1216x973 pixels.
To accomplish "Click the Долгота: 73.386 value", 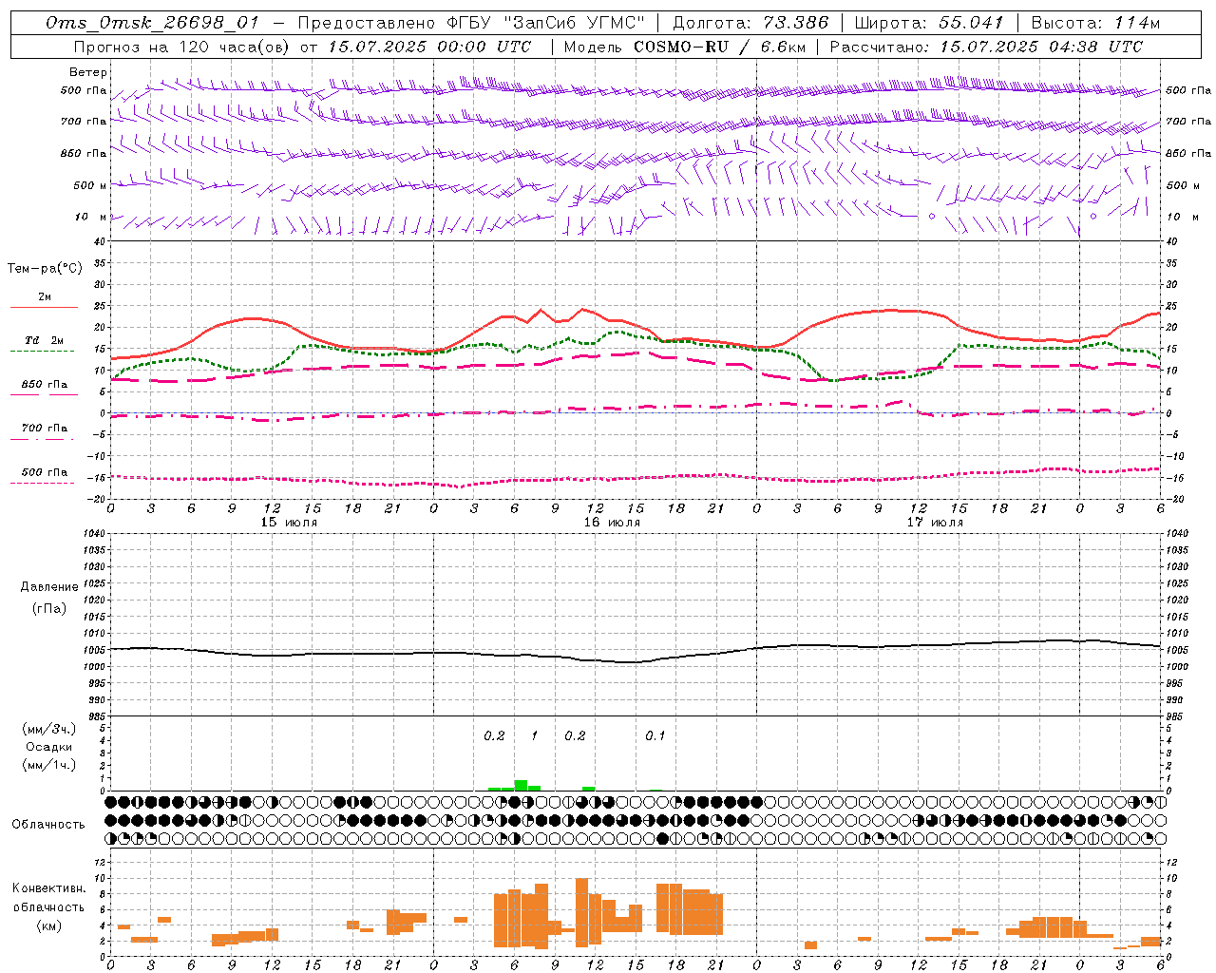I will (750, 24).
